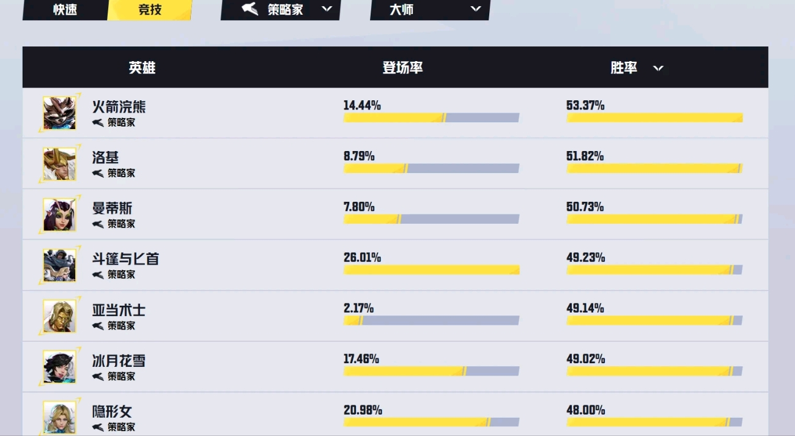Select the 亚当术士 table row name
Image resolution: width=795 pixels, height=436 pixels.
coord(119,309)
